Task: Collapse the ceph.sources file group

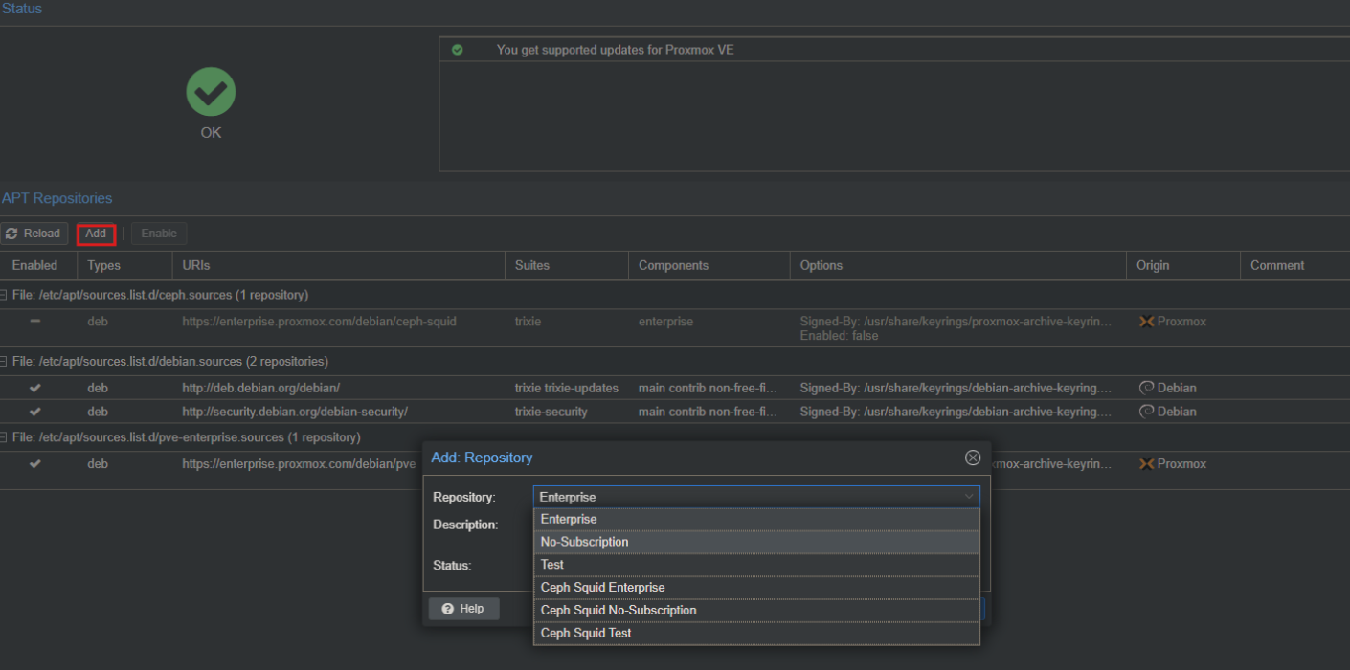Action: click(x=5, y=295)
